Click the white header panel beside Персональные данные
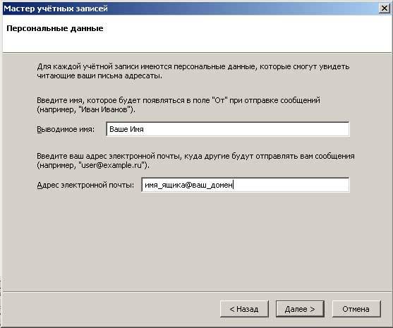The height and width of the screenshot is (328, 393). 247,32
